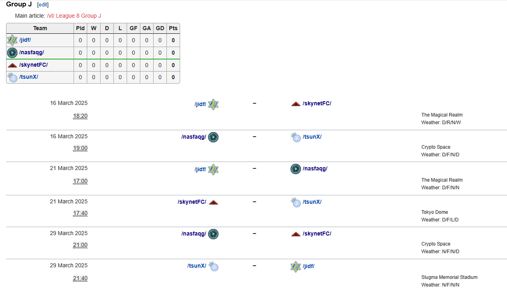The height and width of the screenshot is (295, 507).
Task: Open the edit link beside Group J
Action: [43, 5]
